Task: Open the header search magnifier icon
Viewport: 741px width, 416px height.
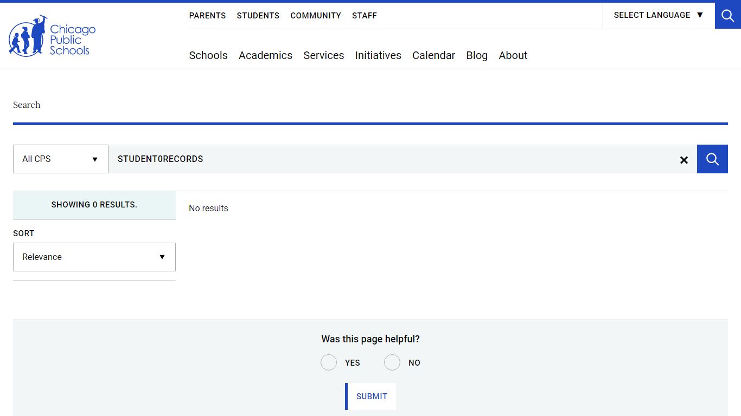Action: click(728, 16)
